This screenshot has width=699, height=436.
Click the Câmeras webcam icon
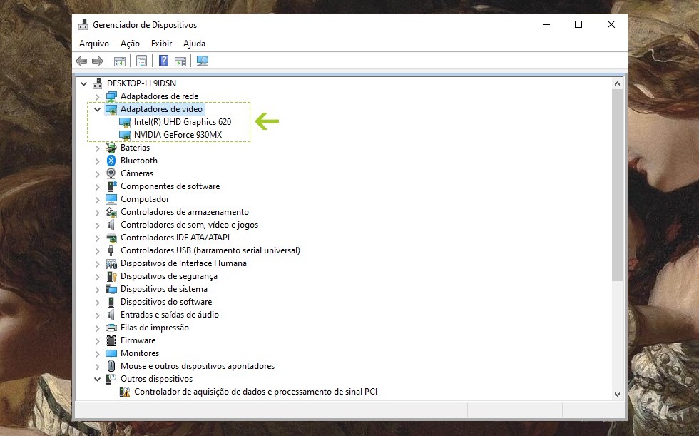(111, 173)
